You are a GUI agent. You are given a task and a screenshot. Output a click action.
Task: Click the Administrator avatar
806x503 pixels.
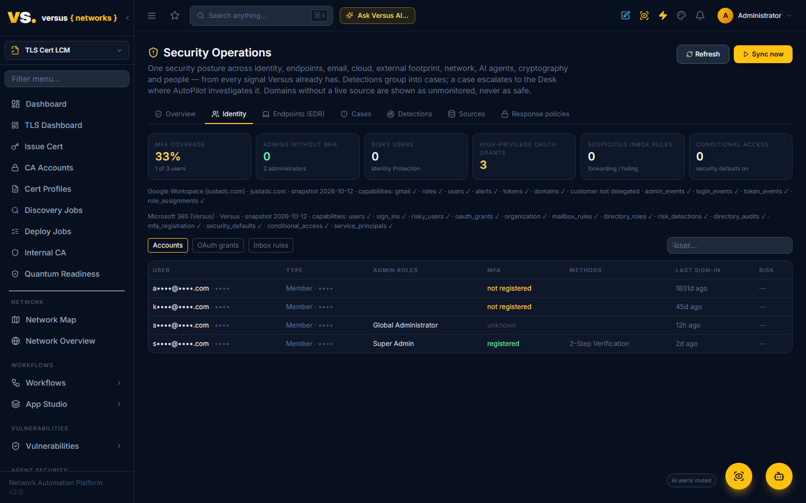point(725,16)
